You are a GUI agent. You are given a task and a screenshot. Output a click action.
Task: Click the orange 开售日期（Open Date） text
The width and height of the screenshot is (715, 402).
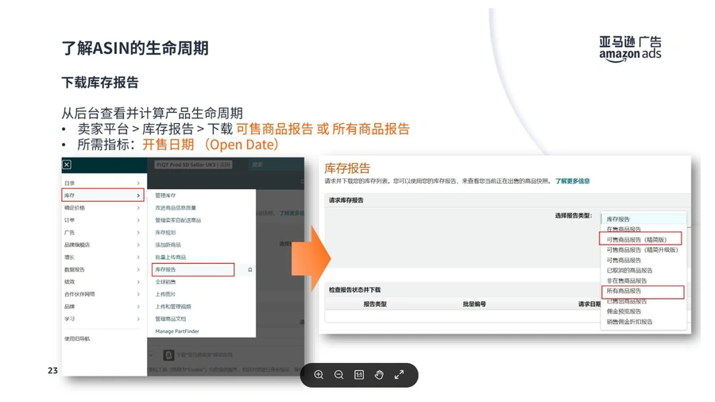pyautogui.click(x=211, y=145)
